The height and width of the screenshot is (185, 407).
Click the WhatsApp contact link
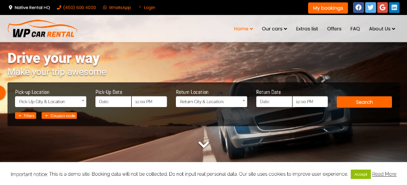pyautogui.click(x=120, y=7)
